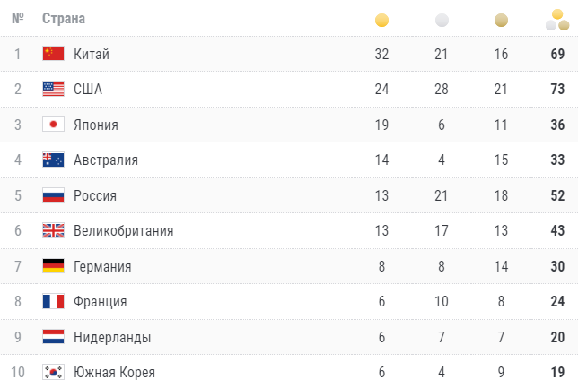Click the Australia flag icon
The image size is (578, 388).
[x=53, y=160]
